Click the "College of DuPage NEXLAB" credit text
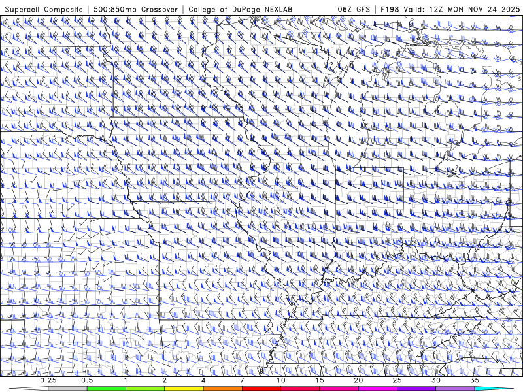This screenshot has height=392, width=523. tap(240, 10)
